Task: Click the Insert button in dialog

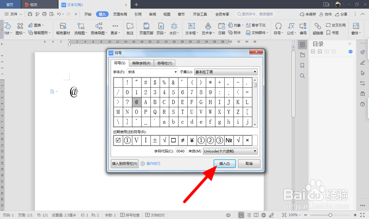Action: coord(225,164)
